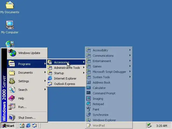
Task: Expand the System Tools submenu arrow
Action: [130, 77]
